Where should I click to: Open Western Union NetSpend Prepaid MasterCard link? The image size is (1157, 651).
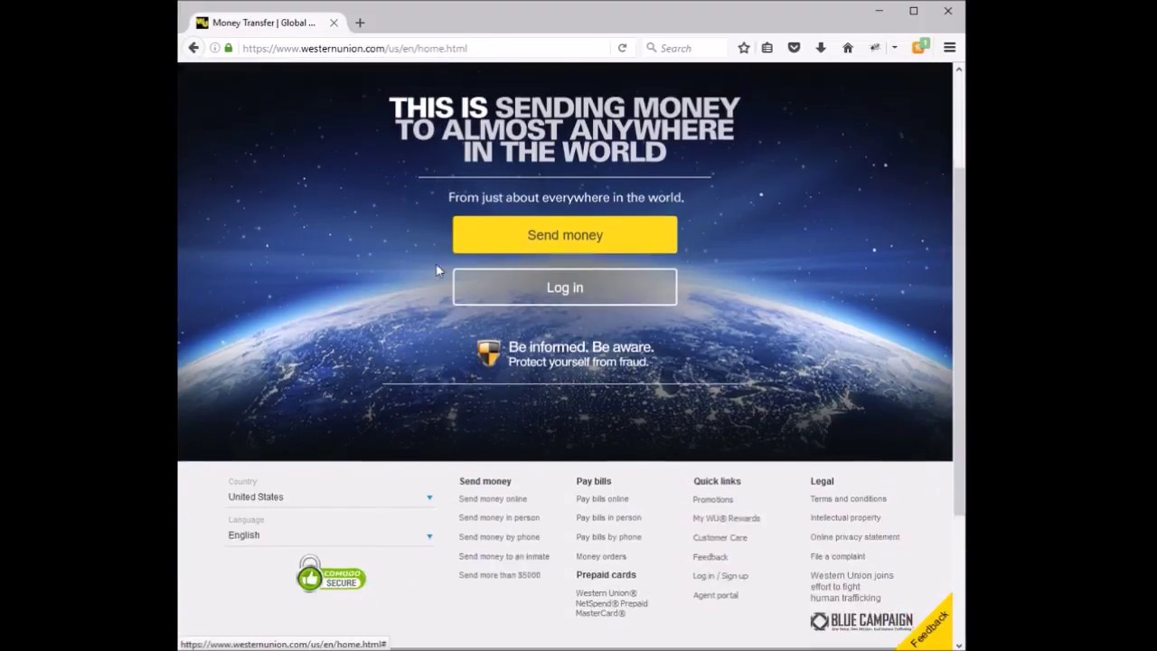pos(612,603)
